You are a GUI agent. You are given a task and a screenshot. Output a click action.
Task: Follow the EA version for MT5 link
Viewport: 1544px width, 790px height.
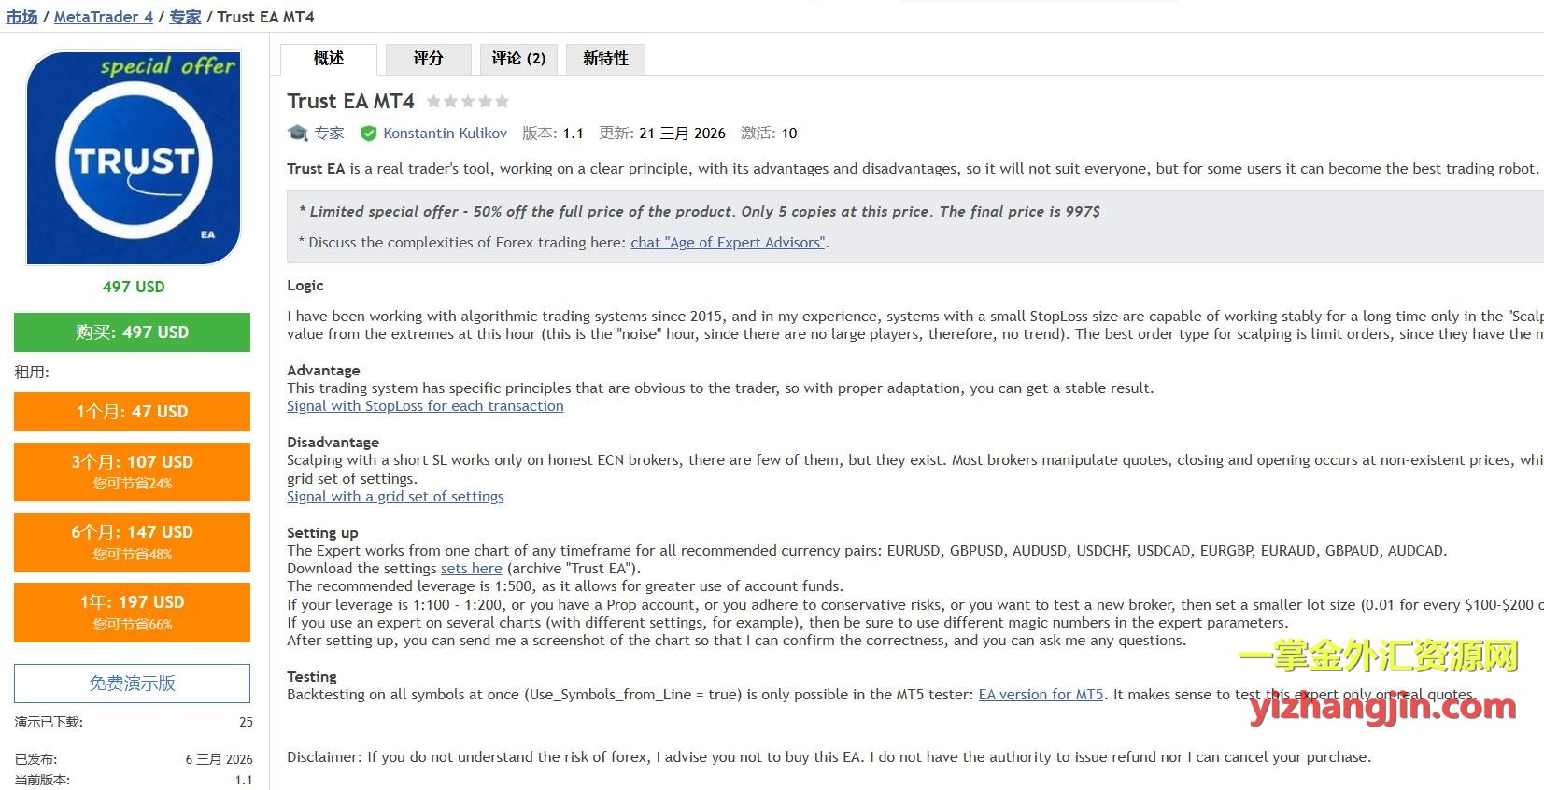pyautogui.click(x=1041, y=695)
